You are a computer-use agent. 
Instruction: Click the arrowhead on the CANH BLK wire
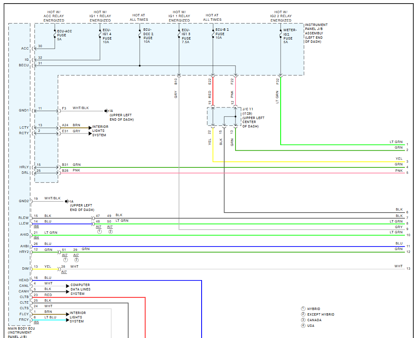coord(67,292)
